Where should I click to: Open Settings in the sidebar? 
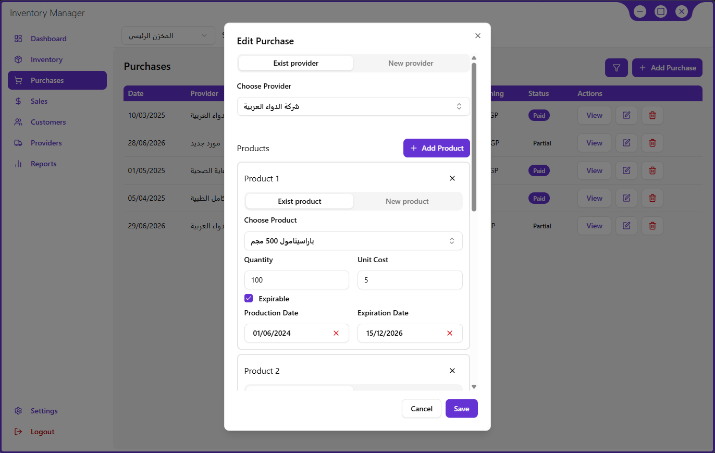click(x=57, y=411)
